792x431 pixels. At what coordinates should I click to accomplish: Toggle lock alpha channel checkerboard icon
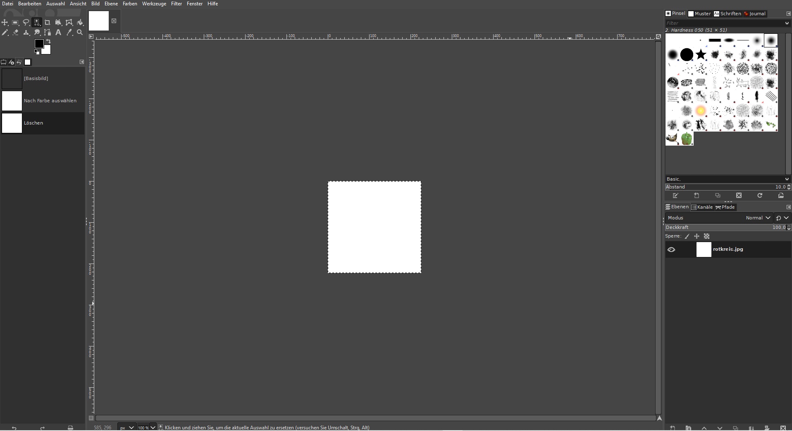click(707, 236)
